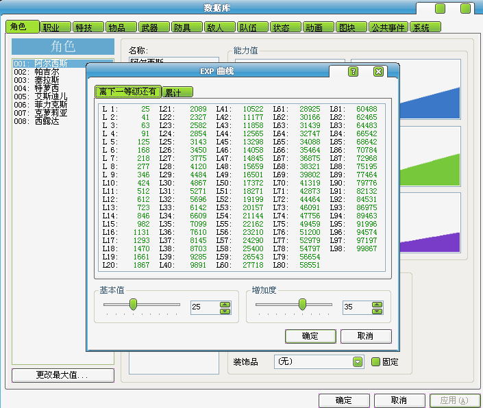Click the database 取消 button
The width and height of the screenshot is (483, 408).
pos(399,400)
